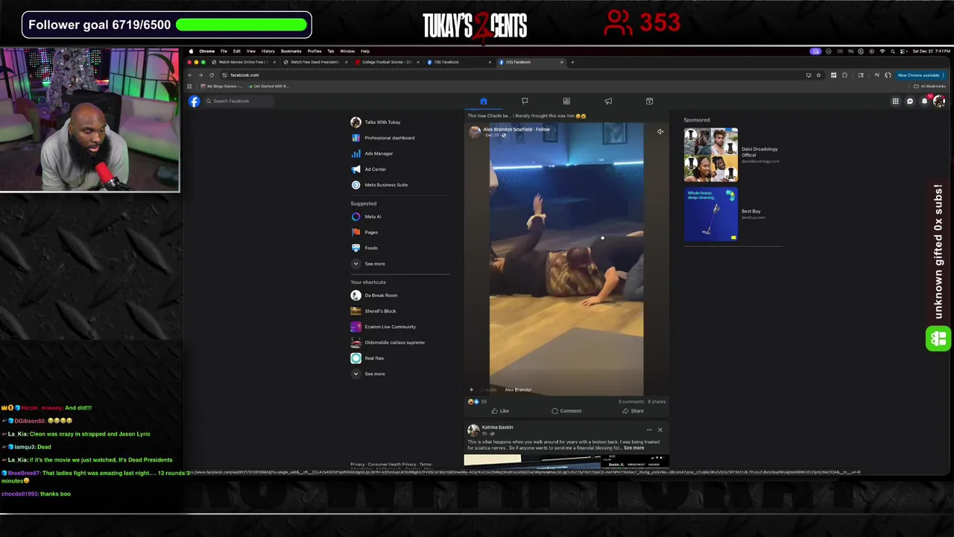The height and width of the screenshot is (537, 954).
Task: Open the My Bingo Games bookmark
Action: click(221, 87)
